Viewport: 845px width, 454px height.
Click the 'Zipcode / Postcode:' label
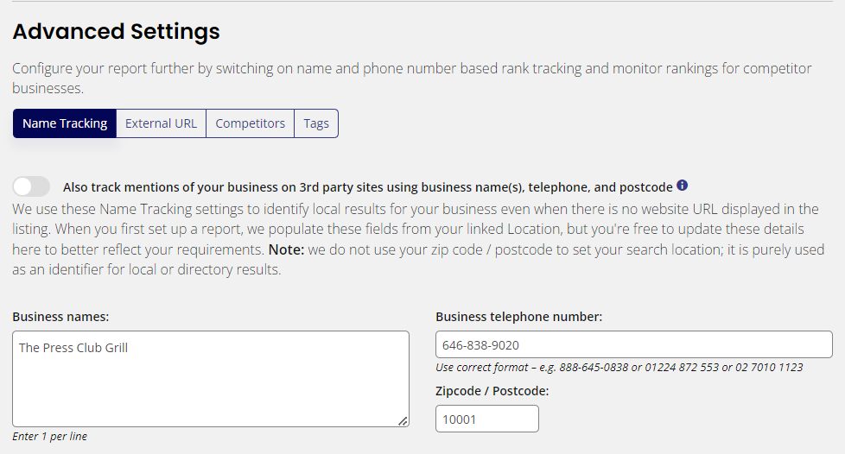(492, 391)
